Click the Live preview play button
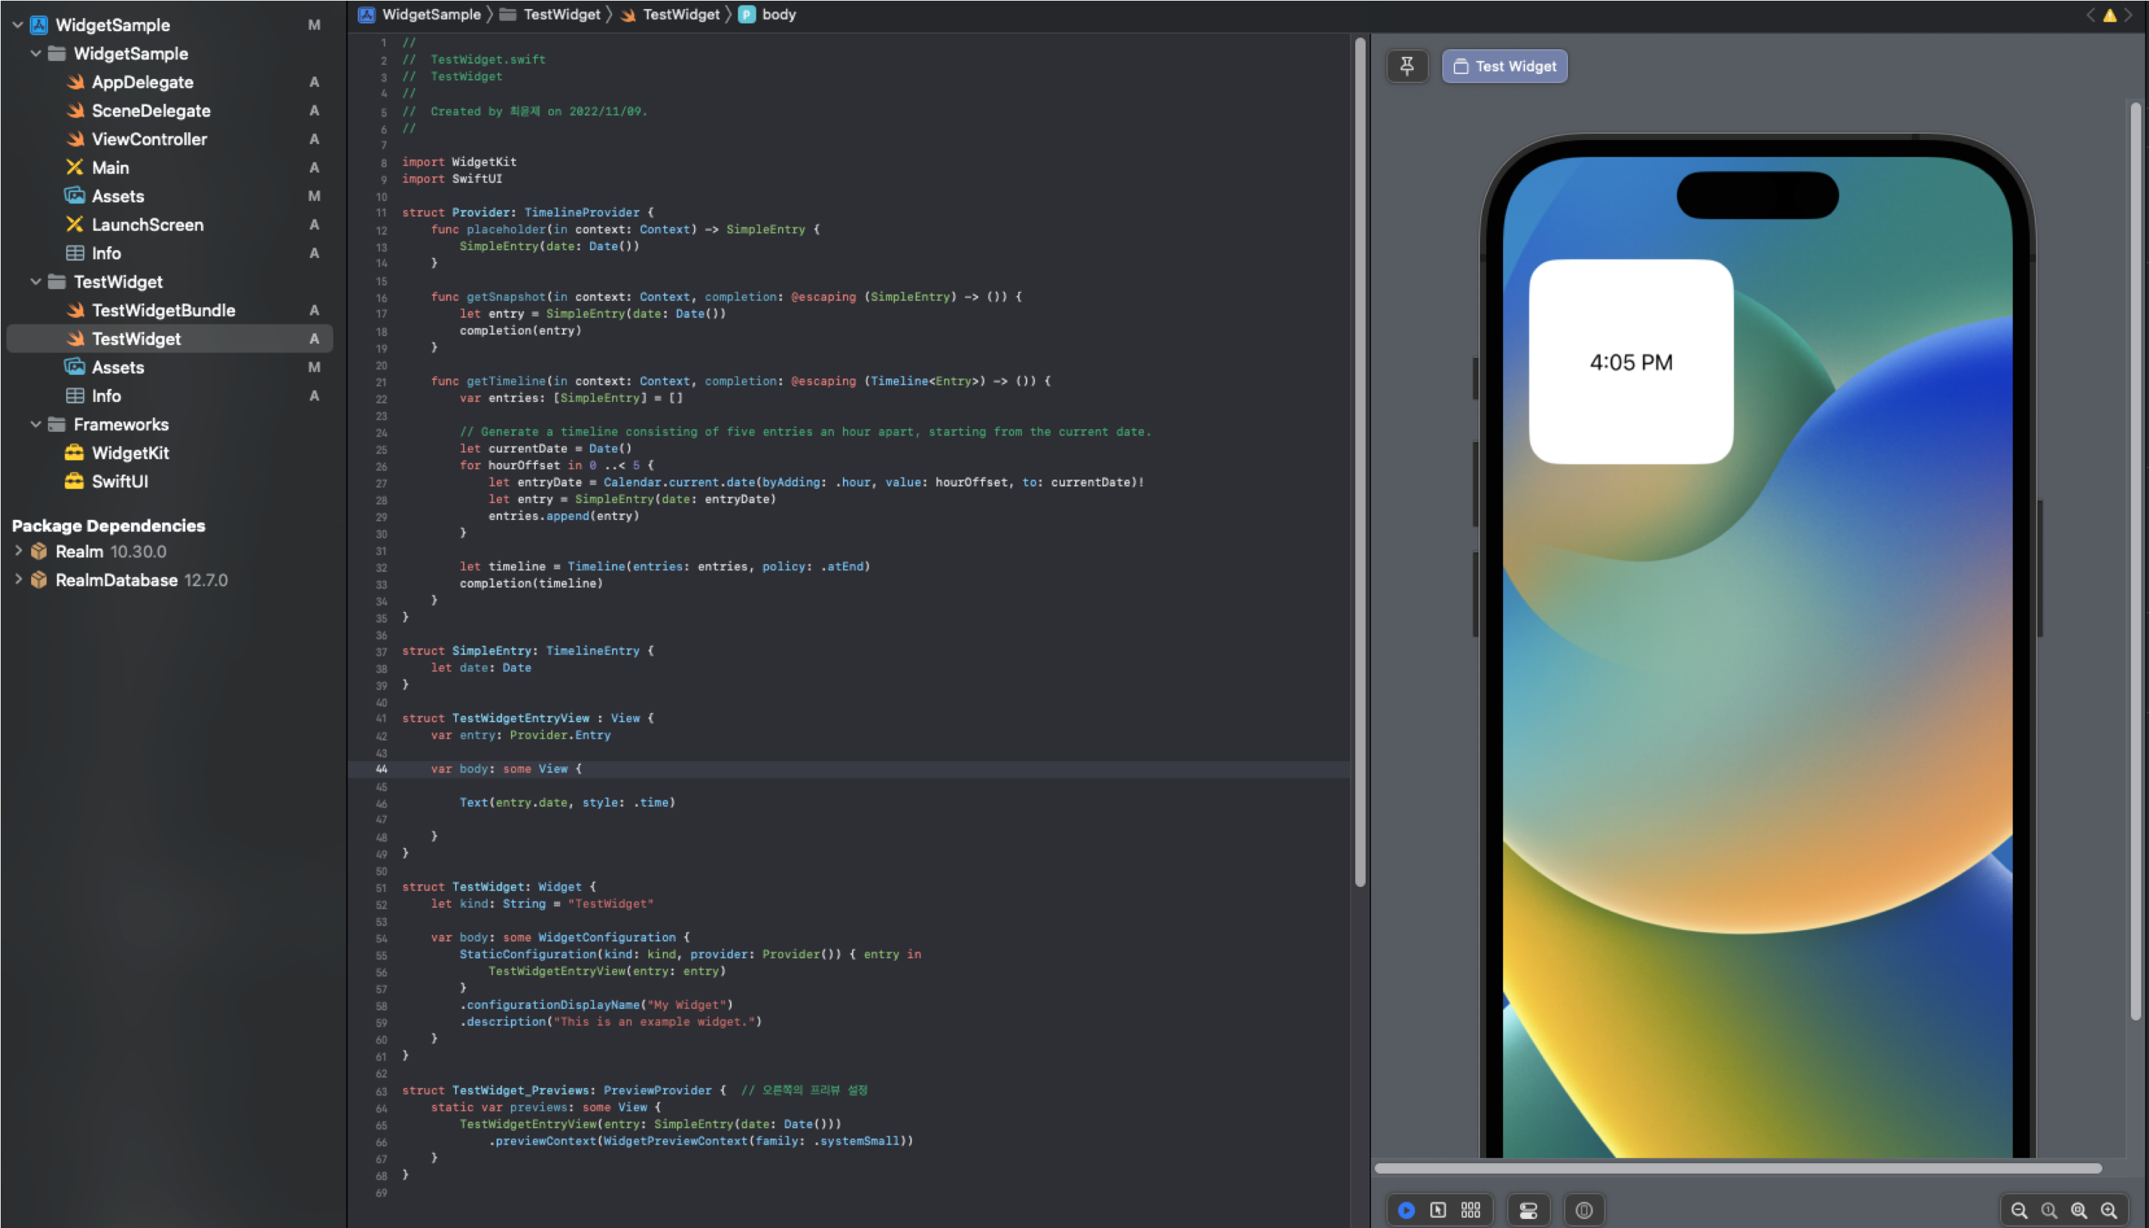Image resolution: width=2149 pixels, height=1228 pixels. pyautogui.click(x=1406, y=1210)
